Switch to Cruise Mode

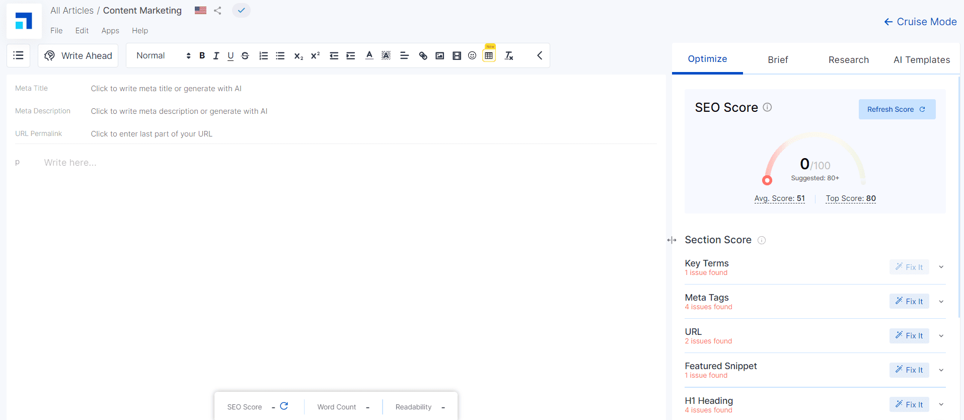[x=920, y=22]
